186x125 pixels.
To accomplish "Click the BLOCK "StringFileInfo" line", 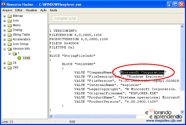I will pos(72,56).
